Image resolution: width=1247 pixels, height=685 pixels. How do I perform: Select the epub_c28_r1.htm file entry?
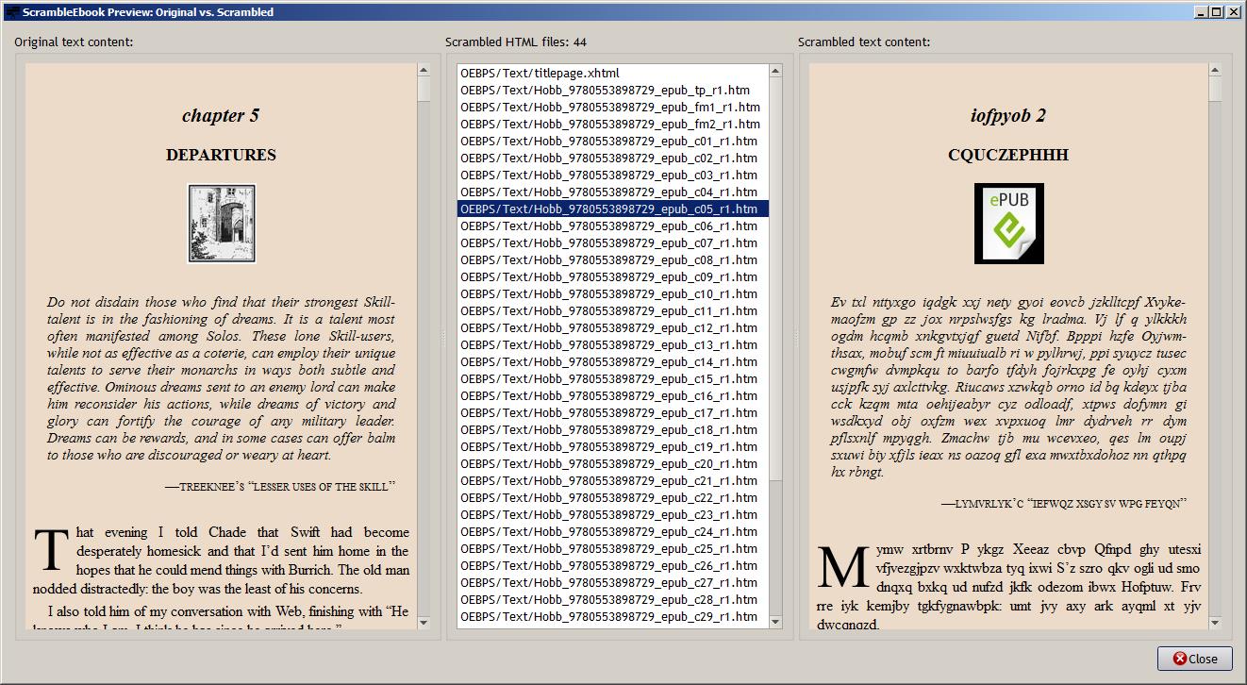click(613, 599)
